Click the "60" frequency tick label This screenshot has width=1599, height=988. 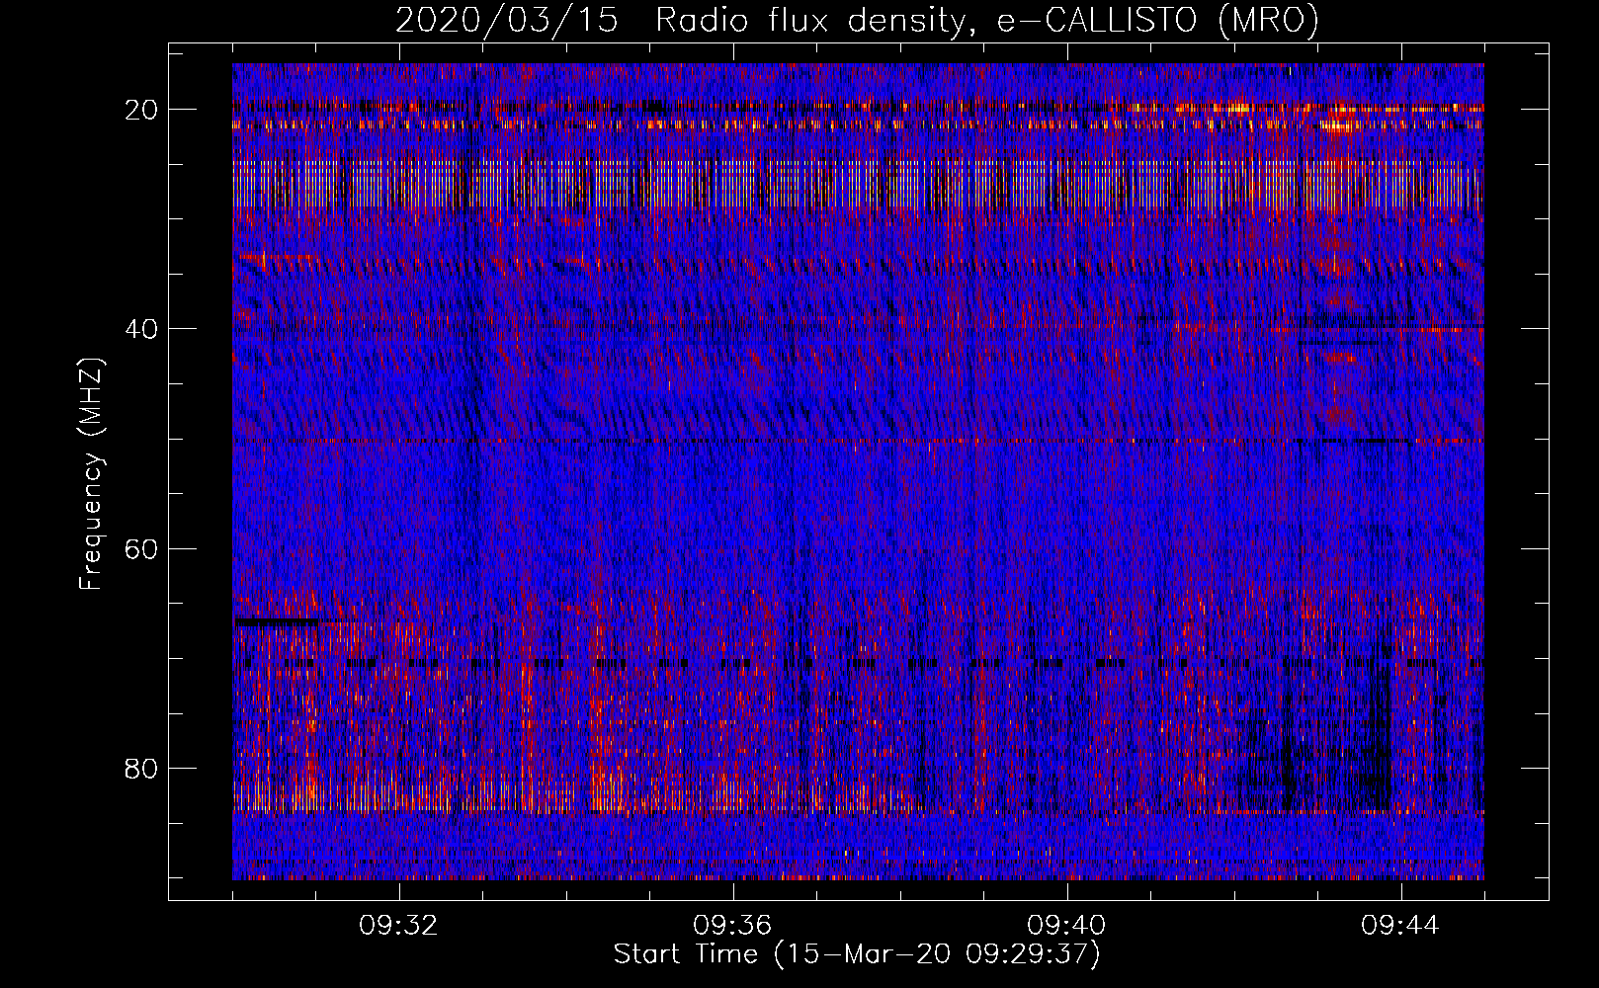(x=142, y=548)
